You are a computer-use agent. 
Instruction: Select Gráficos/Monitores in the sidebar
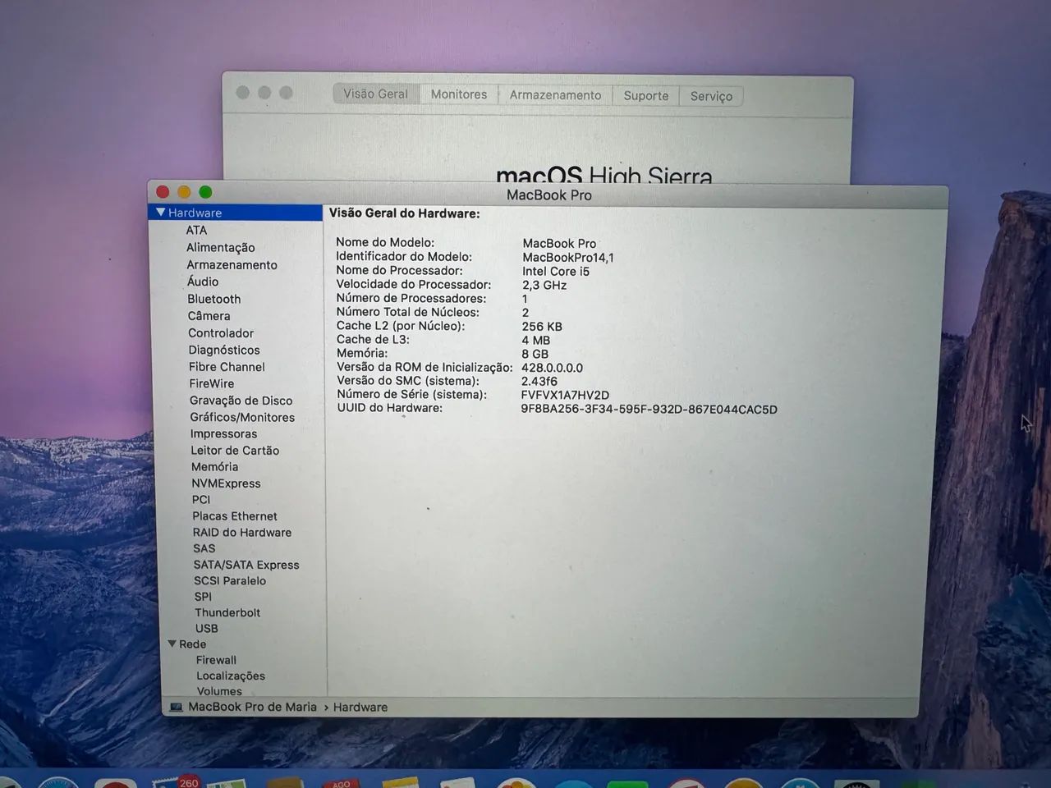click(242, 417)
